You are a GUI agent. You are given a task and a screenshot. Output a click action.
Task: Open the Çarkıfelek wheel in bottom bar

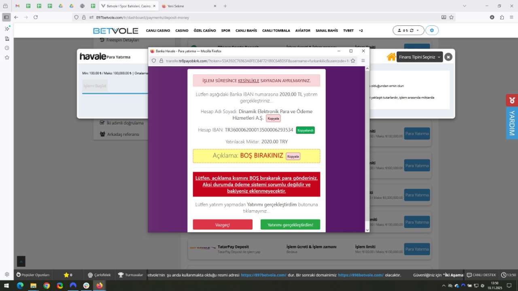99,275
